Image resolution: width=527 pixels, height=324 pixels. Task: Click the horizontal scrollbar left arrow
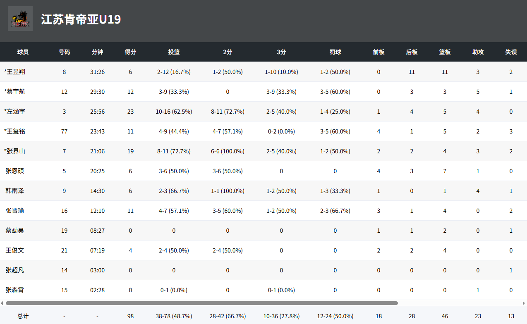(x=2, y=303)
